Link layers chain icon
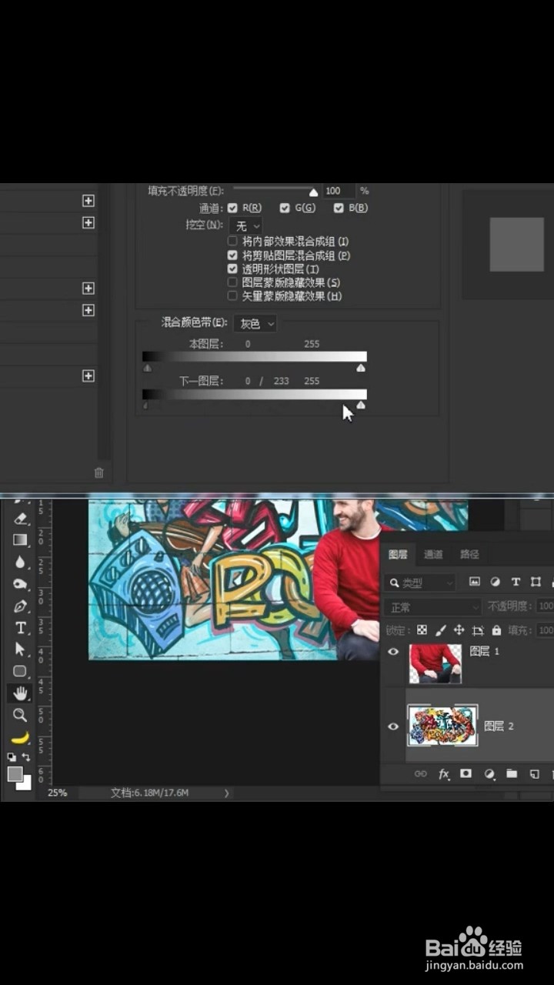The image size is (554, 985). coord(421,774)
